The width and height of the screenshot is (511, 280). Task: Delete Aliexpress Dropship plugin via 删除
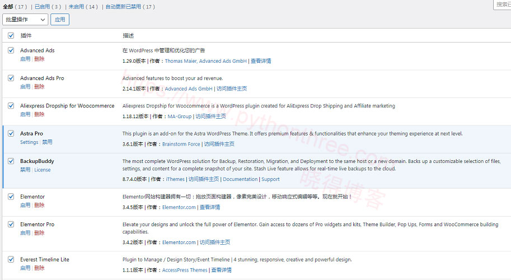click(39, 114)
